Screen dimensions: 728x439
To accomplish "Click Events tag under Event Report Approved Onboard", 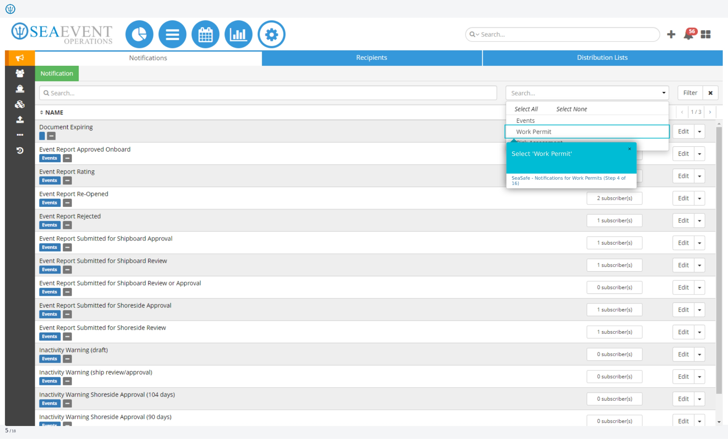I will 50,158.
